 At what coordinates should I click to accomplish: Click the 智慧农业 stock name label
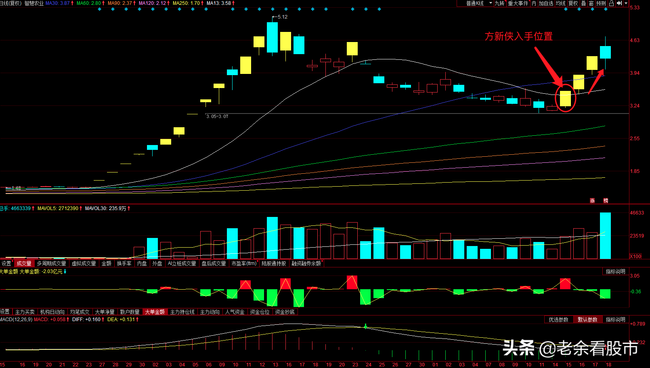click(x=34, y=3)
